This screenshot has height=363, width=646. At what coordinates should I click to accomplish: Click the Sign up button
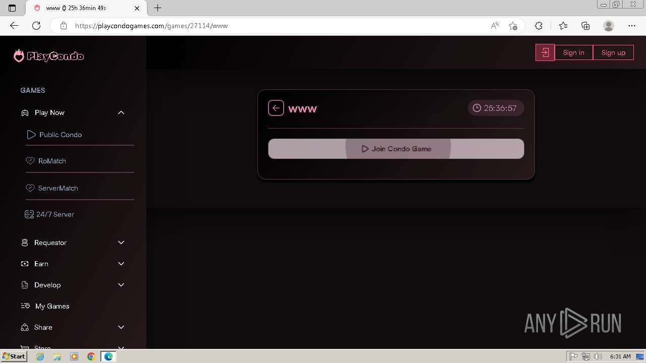(x=613, y=52)
